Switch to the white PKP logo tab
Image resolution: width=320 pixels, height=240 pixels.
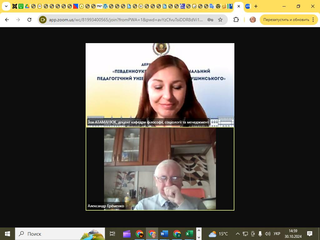coord(99,6)
